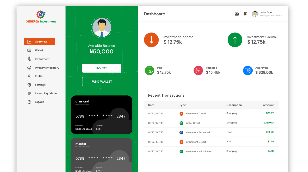Click the Invest. Liquidation icon

point(29,93)
